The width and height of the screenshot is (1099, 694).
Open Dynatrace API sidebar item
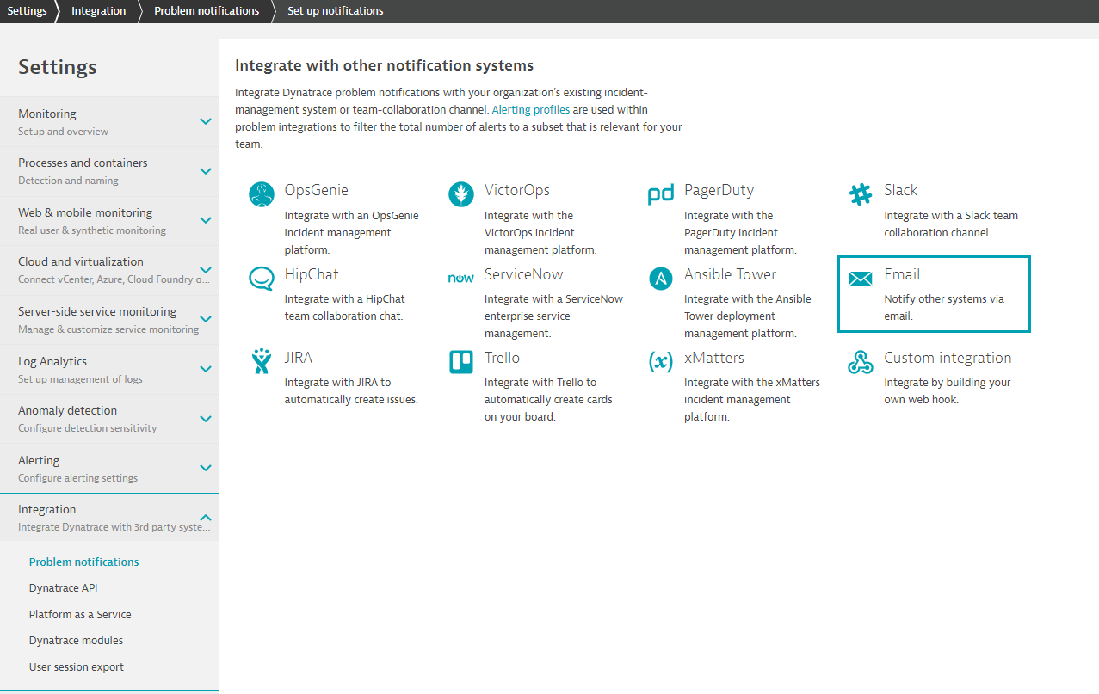click(x=63, y=588)
